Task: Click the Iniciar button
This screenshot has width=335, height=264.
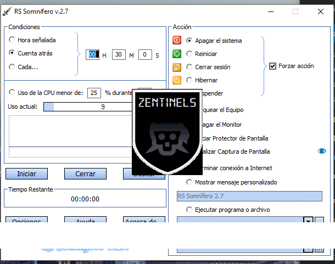Action: coord(26,173)
